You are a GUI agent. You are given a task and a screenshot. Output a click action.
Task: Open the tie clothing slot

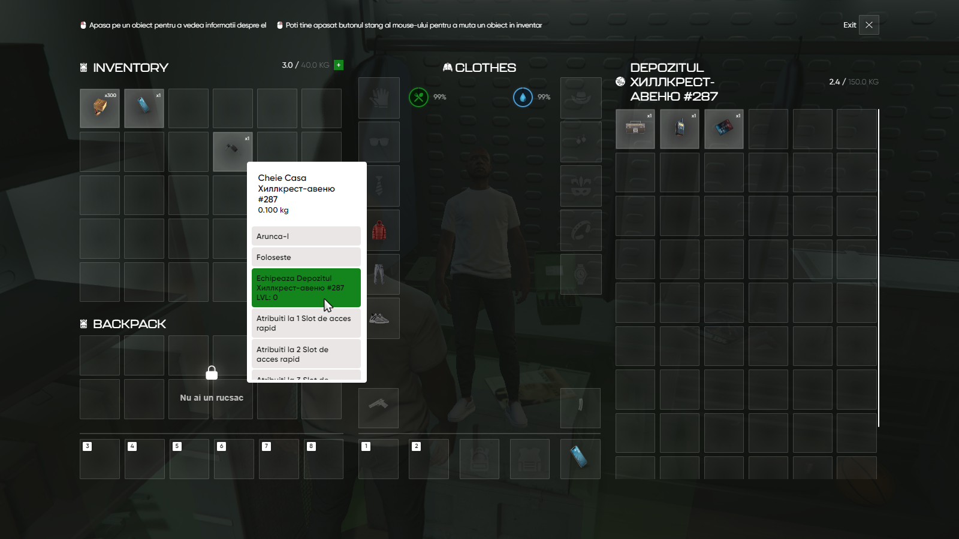(x=379, y=186)
